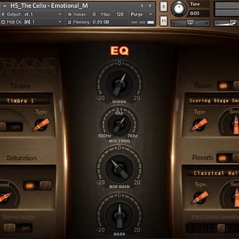
Task: Open the Midi Ch dropdown
Action: pyautogui.click(x=32, y=22)
